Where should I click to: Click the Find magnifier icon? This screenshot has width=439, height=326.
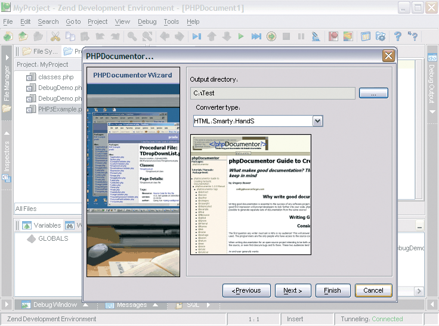pyautogui.click(x=132, y=36)
